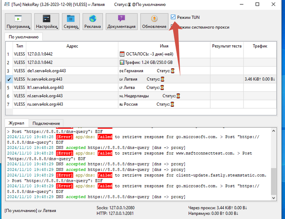Click the calendar icon in row 1
This screenshot has width=285, height=219.
tap(122, 54)
